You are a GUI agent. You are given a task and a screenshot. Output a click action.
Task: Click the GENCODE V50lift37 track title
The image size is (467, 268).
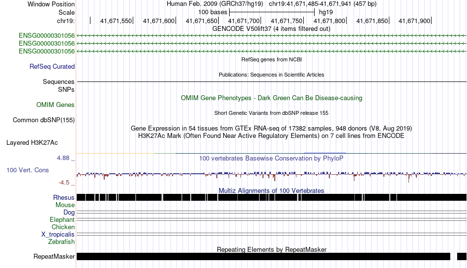(x=271, y=29)
